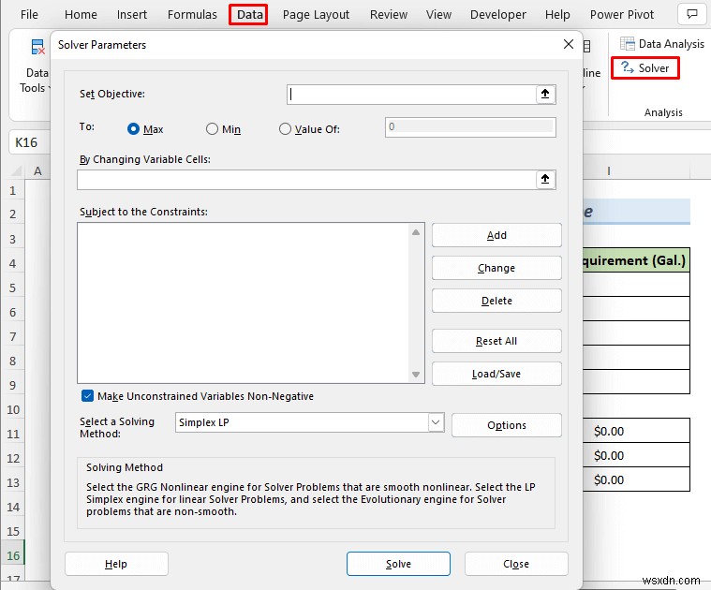
Task: Switch to the Data ribbon tab
Action: [x=250, y=14]
